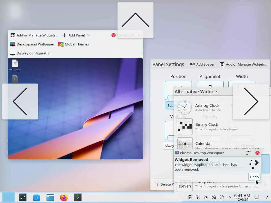Click Add or Manage Widgets in Panel Settings
The width and height of the screenshot is (271, 203).
(x=244, y=64)
